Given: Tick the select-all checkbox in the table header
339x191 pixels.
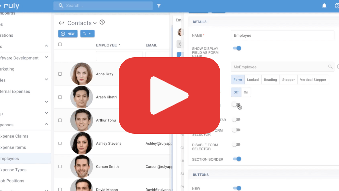Looking at the screenshot, I should point(60,44).
